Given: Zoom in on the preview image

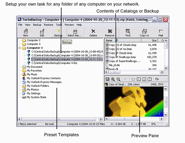Looking at the screenshot, I should click(113, 79).
